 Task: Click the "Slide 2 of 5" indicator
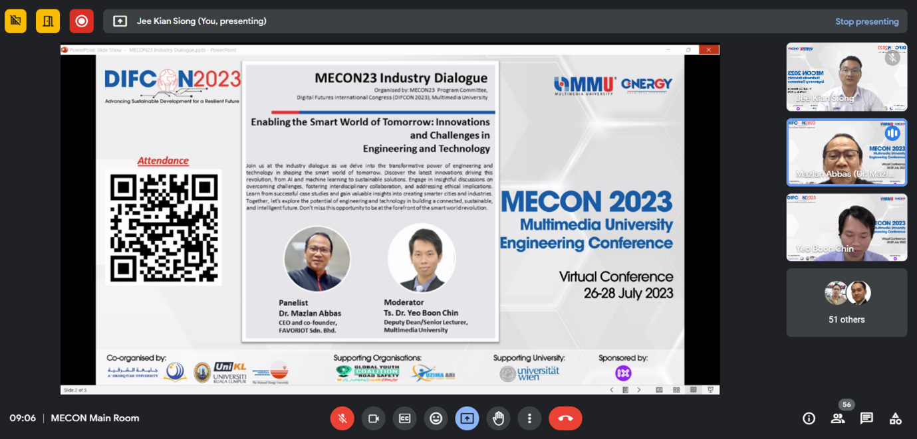74,390
